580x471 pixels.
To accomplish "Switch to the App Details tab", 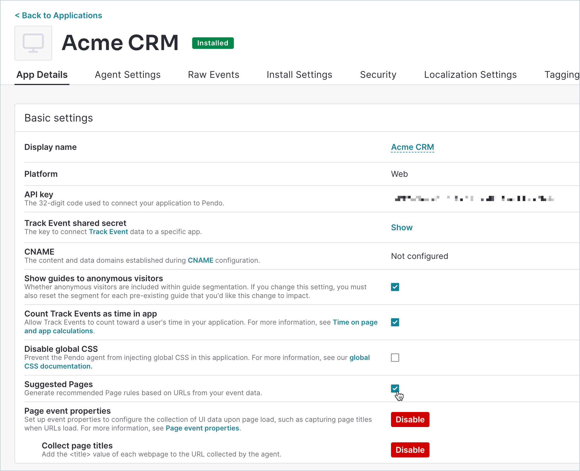I will [42, 75].
